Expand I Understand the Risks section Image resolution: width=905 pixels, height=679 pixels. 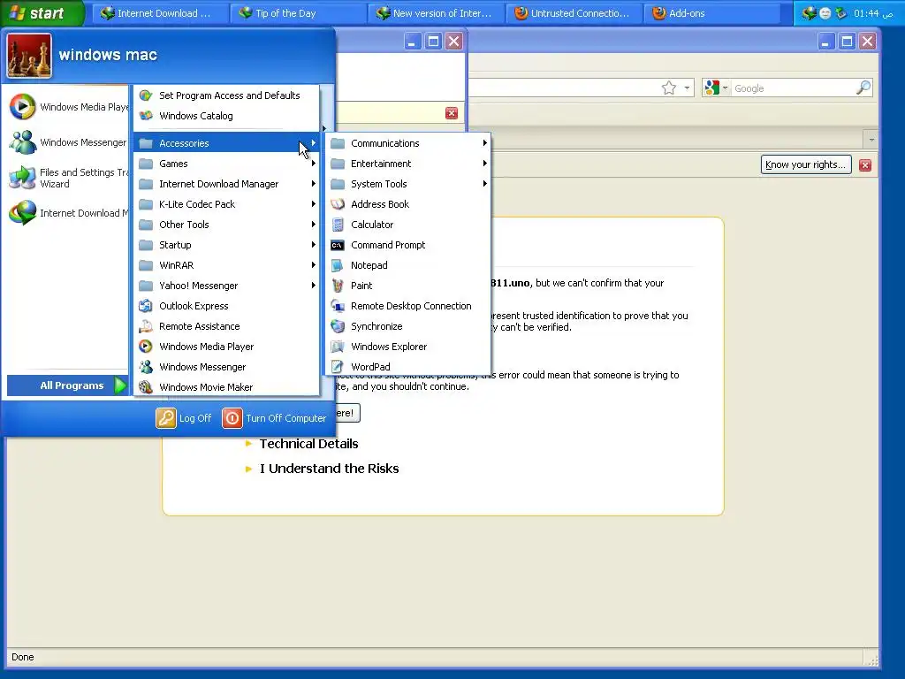pyautogui.click(x=329, y=469)
